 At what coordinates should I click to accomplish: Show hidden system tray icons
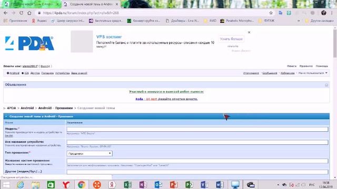[278, 185]
